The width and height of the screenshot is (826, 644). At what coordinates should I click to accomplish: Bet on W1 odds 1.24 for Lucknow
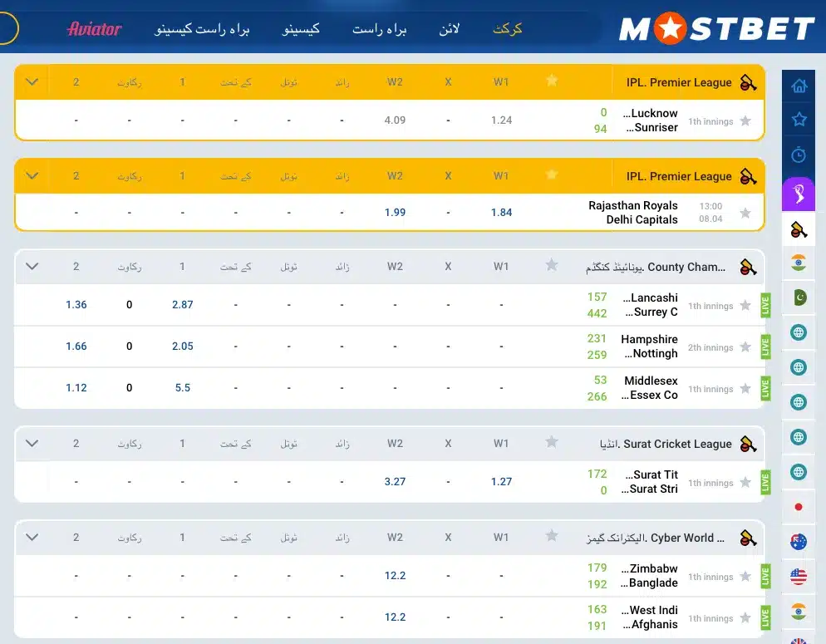point(502,120)
